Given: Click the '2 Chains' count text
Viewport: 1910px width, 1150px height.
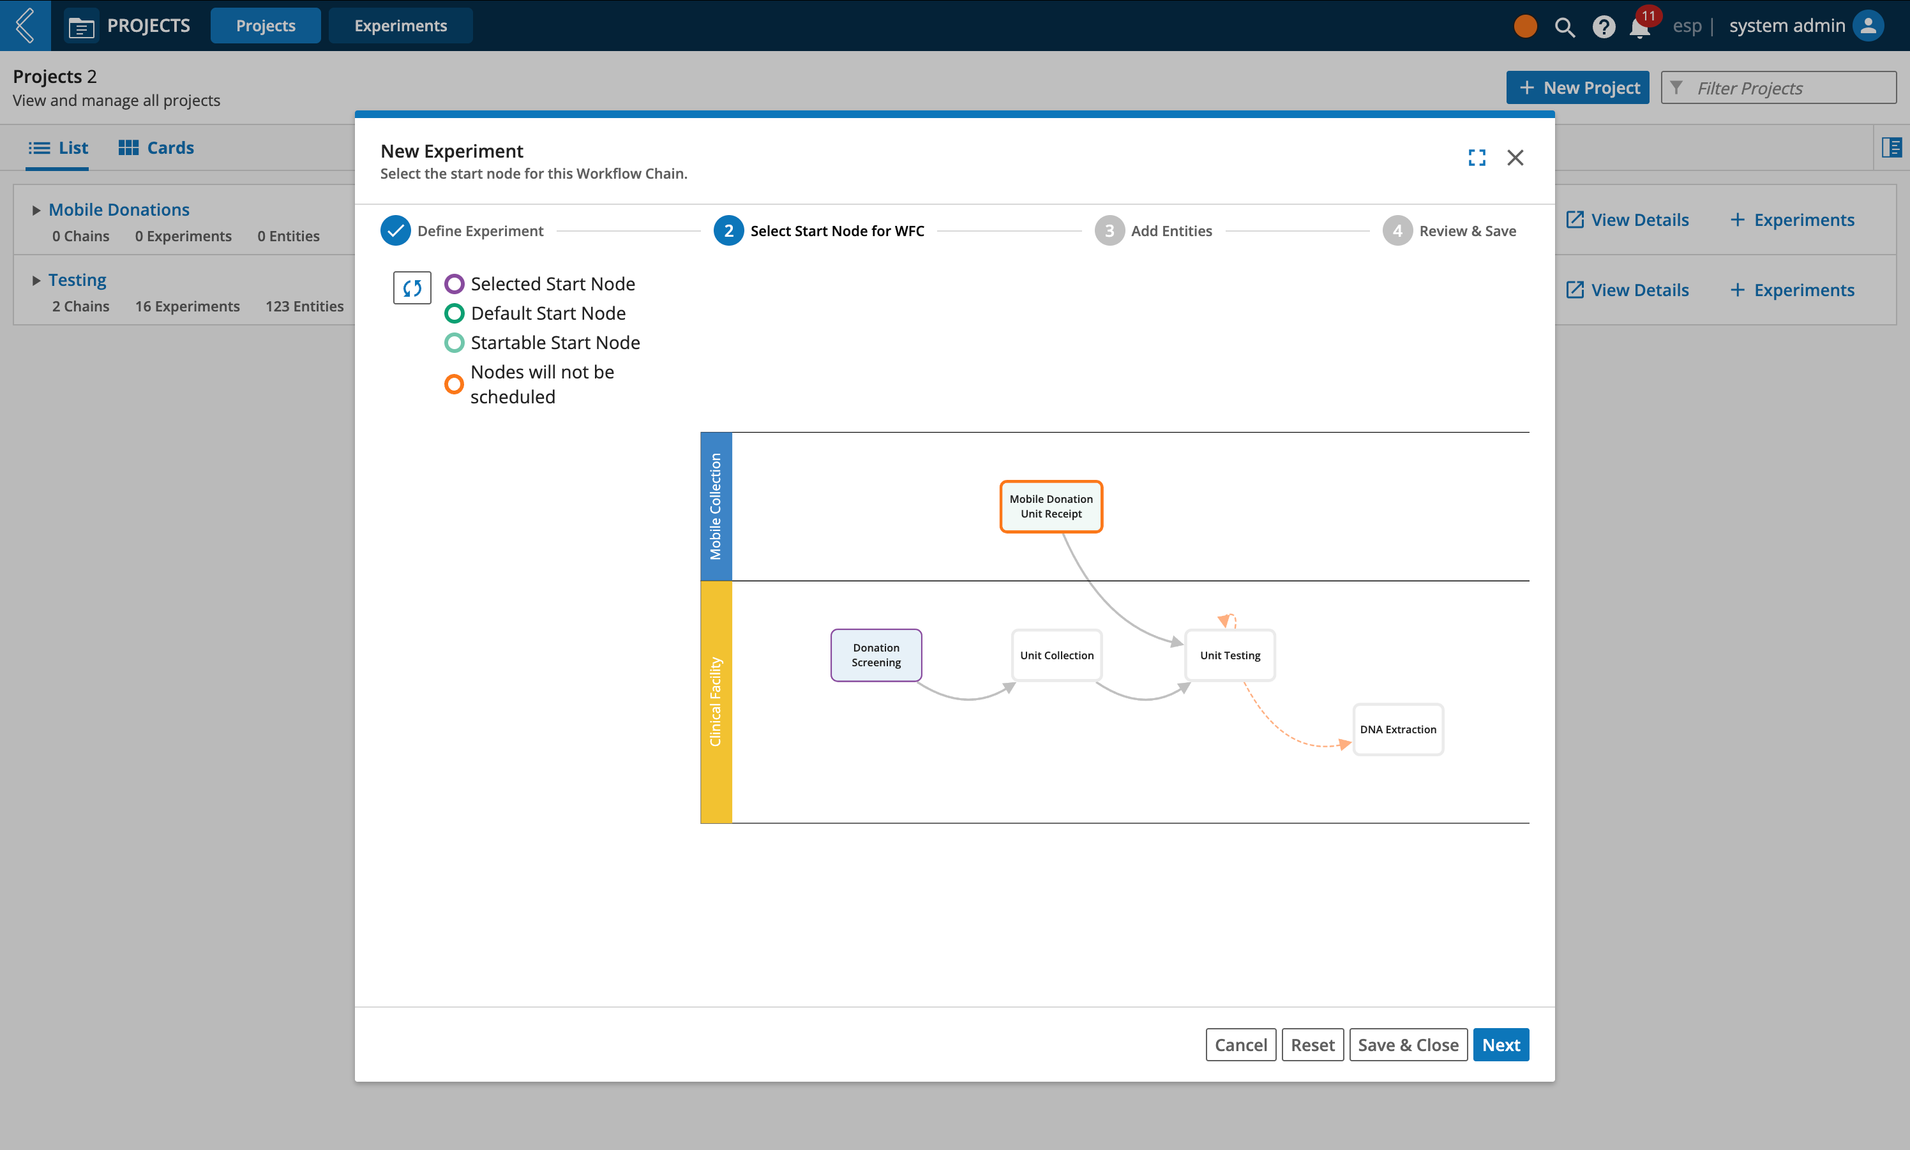Looking at the screenshot, I should 80,306.
